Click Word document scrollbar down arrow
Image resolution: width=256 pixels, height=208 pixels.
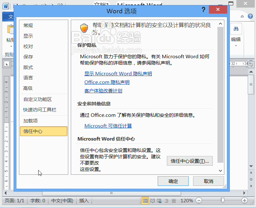click(251, 166)
